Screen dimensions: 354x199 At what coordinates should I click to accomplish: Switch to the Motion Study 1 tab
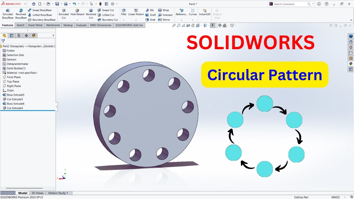coord(58,193)
